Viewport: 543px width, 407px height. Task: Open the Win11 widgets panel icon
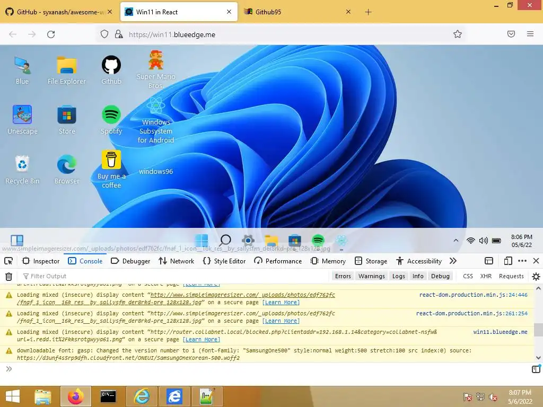16,240
